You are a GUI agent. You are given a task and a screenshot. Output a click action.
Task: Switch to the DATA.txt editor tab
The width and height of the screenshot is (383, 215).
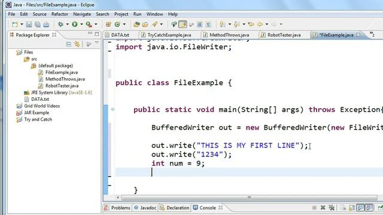120,35
